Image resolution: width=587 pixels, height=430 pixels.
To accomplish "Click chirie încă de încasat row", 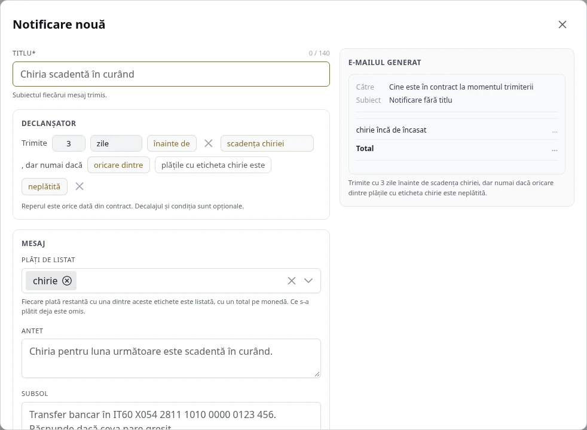I will pyautogui.click(x=457, y=130).
